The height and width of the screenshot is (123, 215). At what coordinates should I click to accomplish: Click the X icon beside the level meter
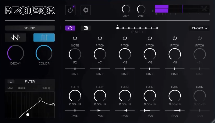click(x=204, y=9)
